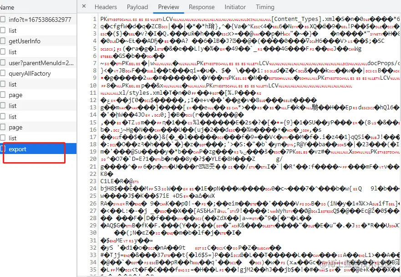
Task: Click the preview line starting with K8
Action: tap(107, 174)
